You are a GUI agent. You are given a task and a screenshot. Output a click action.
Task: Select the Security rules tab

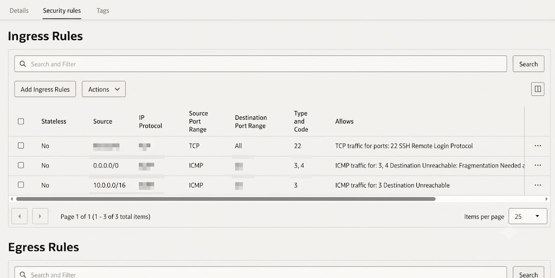[62, 11]
